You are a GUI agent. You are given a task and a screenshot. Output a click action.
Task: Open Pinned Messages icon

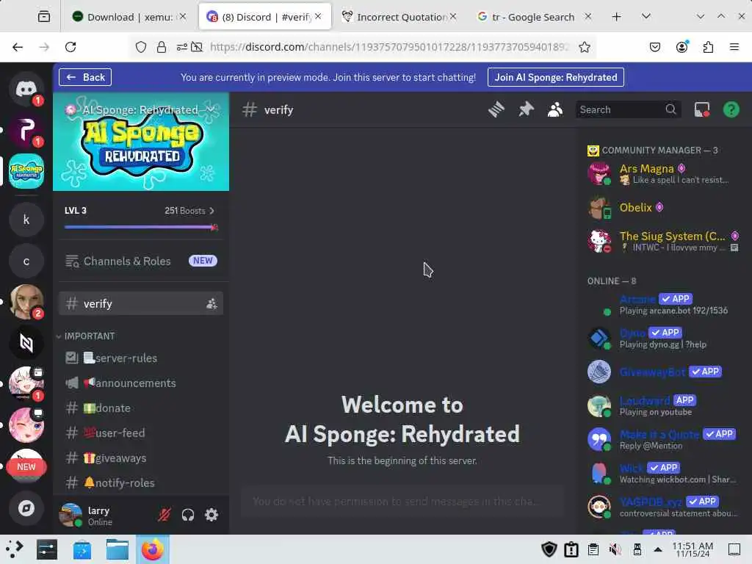526,110
